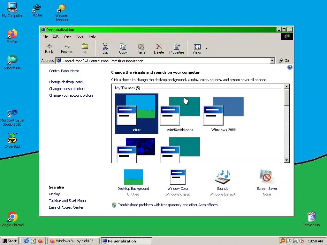Click the 10:58 AM clock
The height and width of the screenshot is (245, 327).
coord(315,241)
